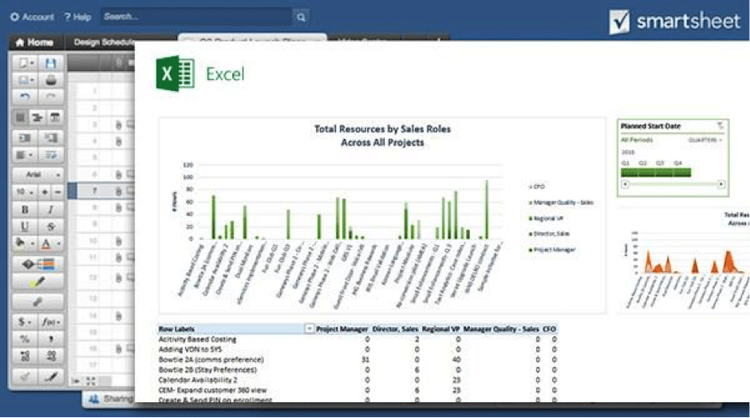Image resolution: width=750 pixels, height=418 pixels.
Task: Click the Format painter brush icon at toolbar bottom
Action: (50, 377)
